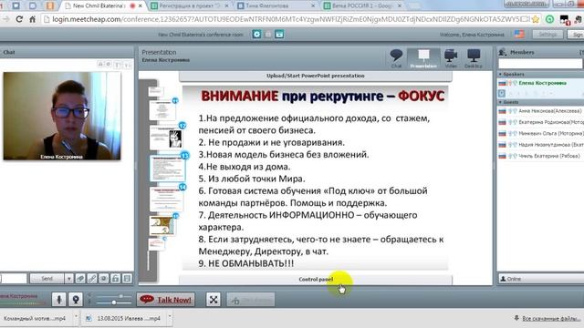Open the Settings button in header
The height and width of the screenshot is (328, 584).
point(547,35)
